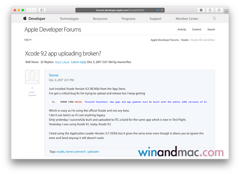Sort replies by Most Liked
The image size is (240, 175).
click(x=62, y=62)
